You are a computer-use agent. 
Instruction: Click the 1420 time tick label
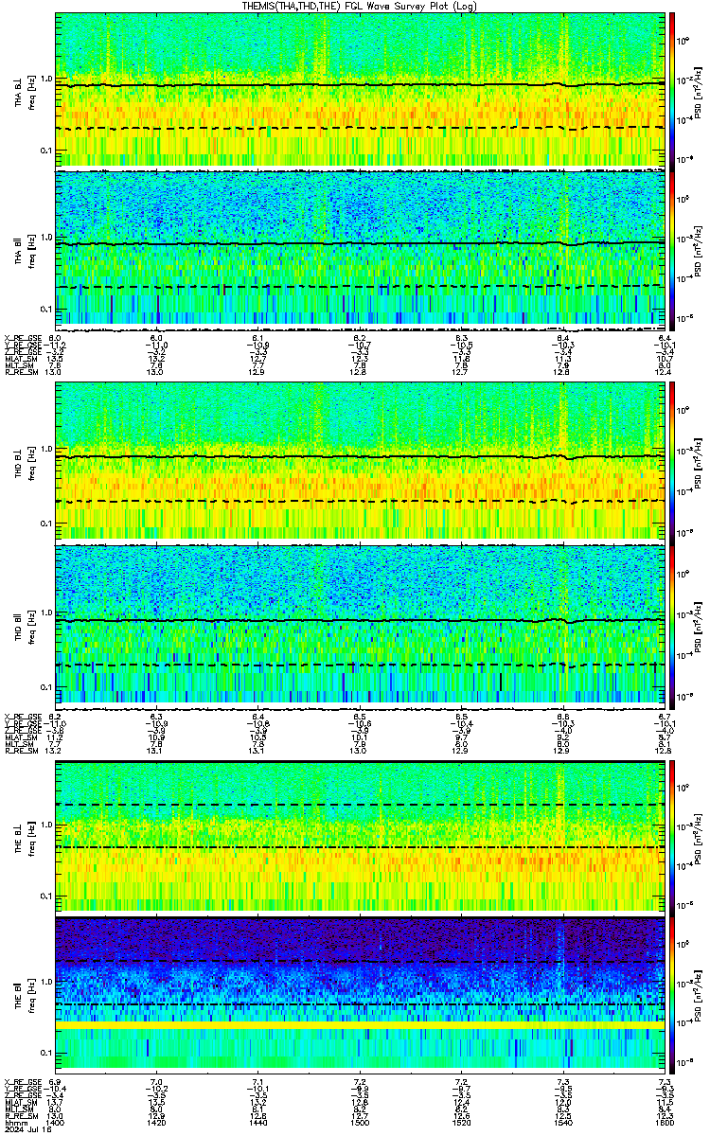(157, 1124)
